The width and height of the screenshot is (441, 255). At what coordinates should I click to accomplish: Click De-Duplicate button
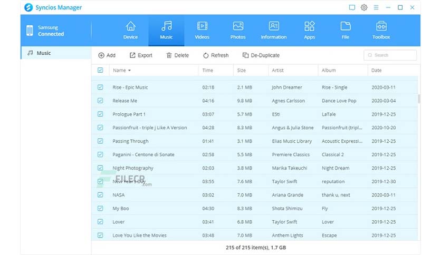pyautogui.click(x=261, y=55)
